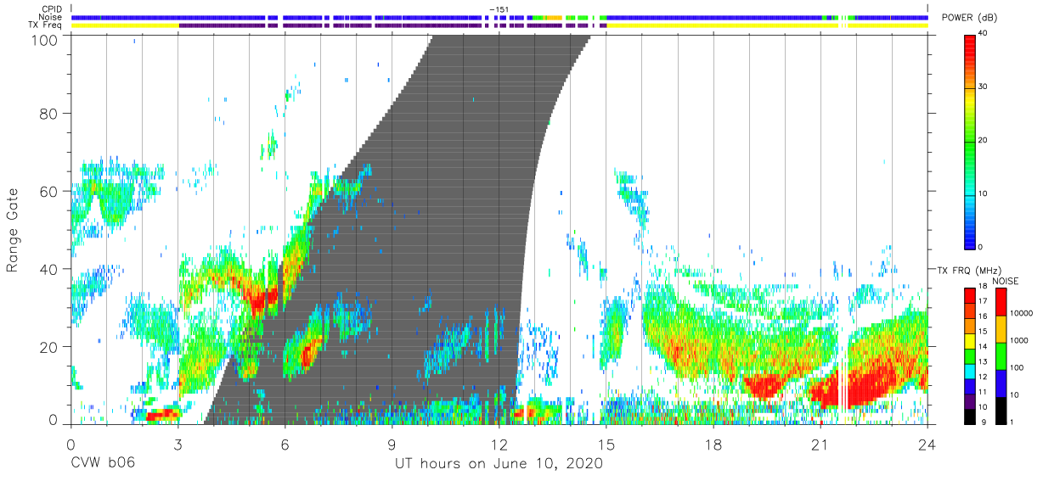Click the 'CPID' row label
The width and height of the screenshot is (1043, 481).
(52, 9)
